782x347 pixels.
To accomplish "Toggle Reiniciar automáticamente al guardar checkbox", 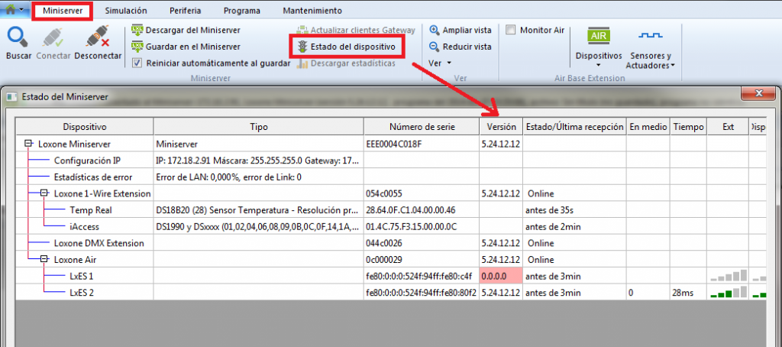I will [137, 63].
